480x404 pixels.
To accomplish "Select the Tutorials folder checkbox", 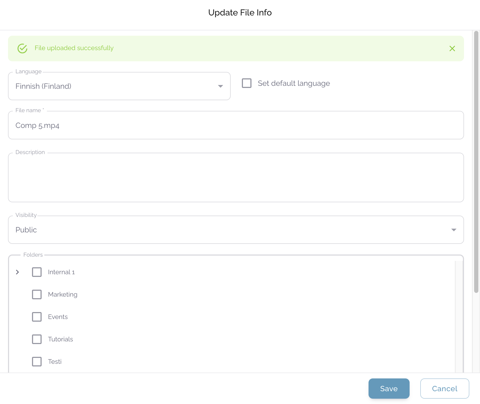I will click(37, 339).
